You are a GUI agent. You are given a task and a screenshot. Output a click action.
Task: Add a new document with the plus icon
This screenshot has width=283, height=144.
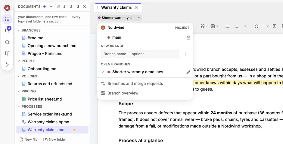(x=45, y=7)
